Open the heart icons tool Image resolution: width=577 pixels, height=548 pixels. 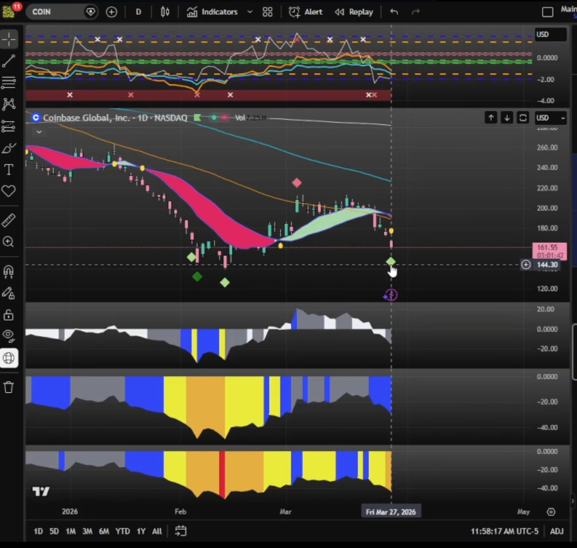pyautogui.click(x=9, y=191)
